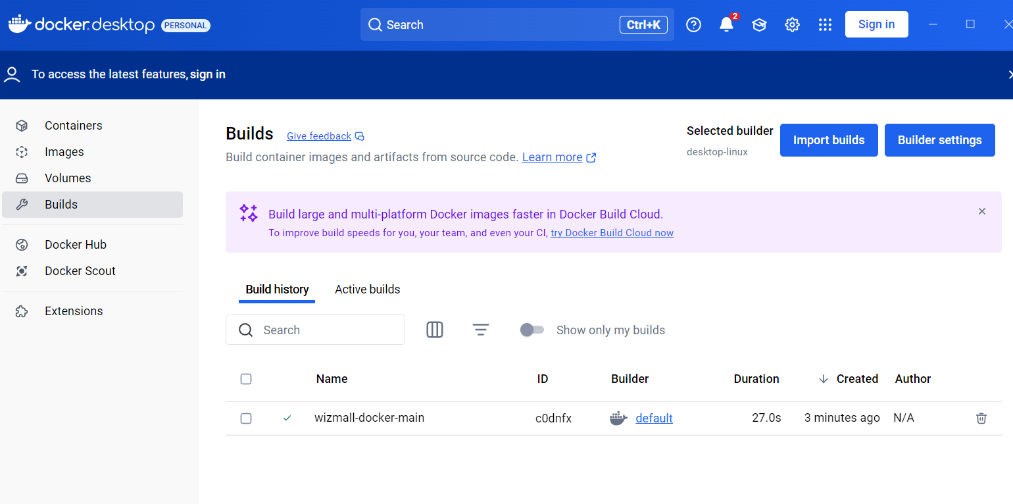Sort by the Created column arrow

click(823, 379)
